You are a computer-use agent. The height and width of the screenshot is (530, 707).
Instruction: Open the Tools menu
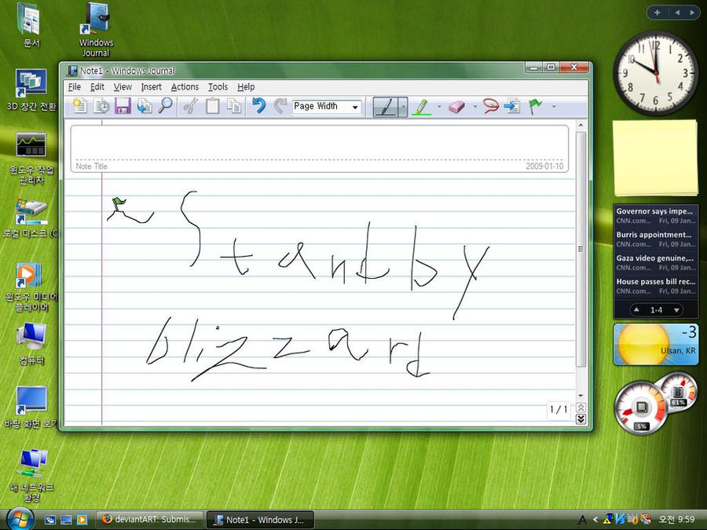click(x=218, y=86)
